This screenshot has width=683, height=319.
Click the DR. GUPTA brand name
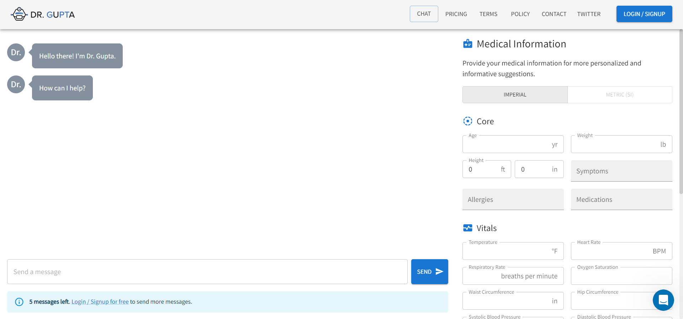(x=53, y=15)
